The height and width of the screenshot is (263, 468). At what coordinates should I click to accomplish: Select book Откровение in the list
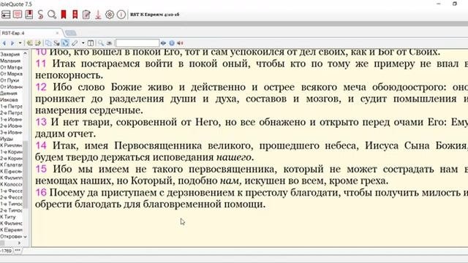pyautogui.click(x=11, y=237)
